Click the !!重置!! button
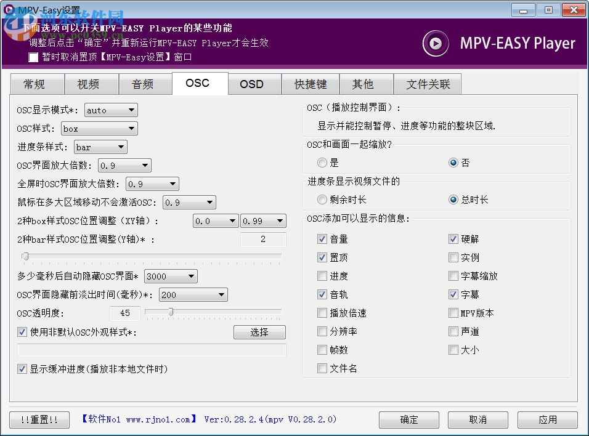 coord(39,420)
